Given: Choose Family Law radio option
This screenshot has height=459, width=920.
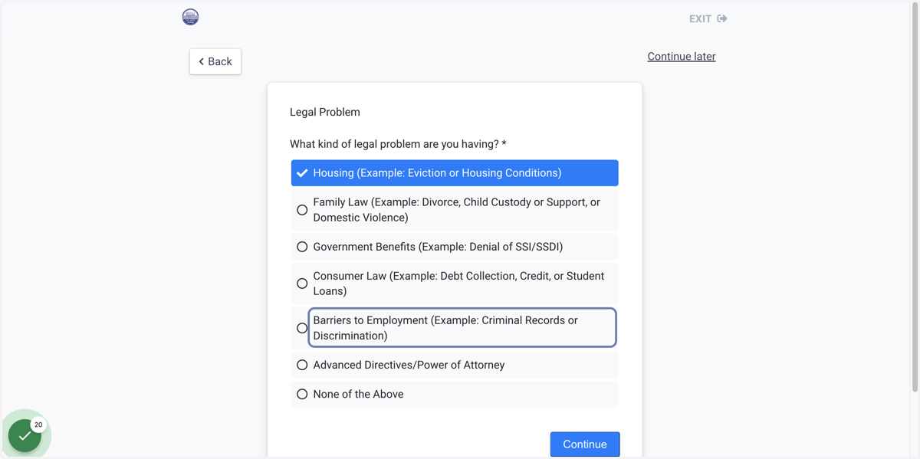Looking at the screenshot, I should tap(455, 210).
